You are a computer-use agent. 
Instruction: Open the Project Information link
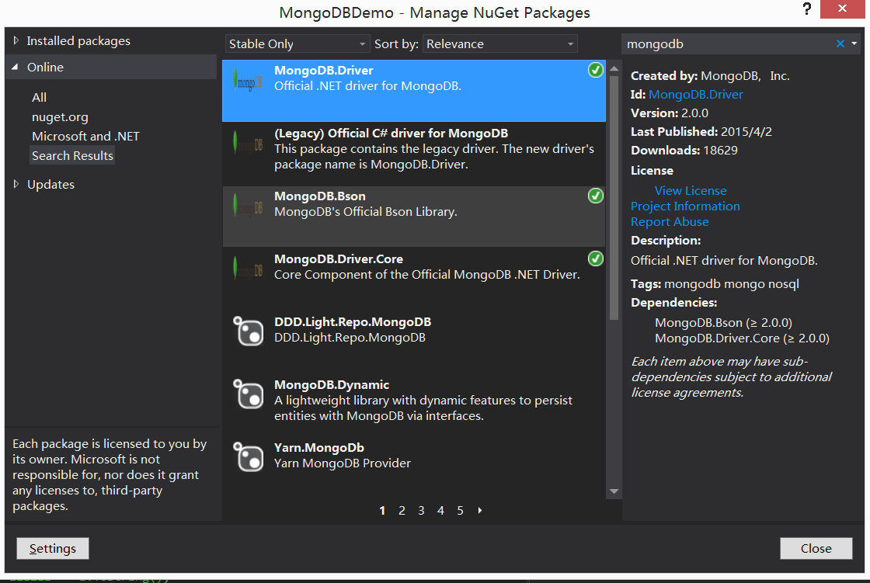(685, 206)
